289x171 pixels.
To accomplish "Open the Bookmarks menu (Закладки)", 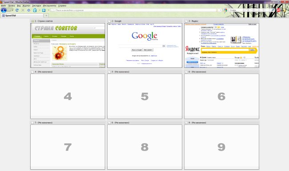I will [36, 6].
